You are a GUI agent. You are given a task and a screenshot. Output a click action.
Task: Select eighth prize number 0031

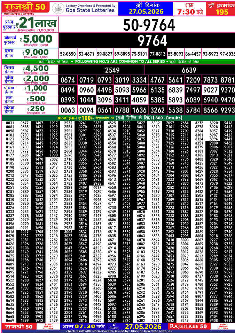pos(10,123)
